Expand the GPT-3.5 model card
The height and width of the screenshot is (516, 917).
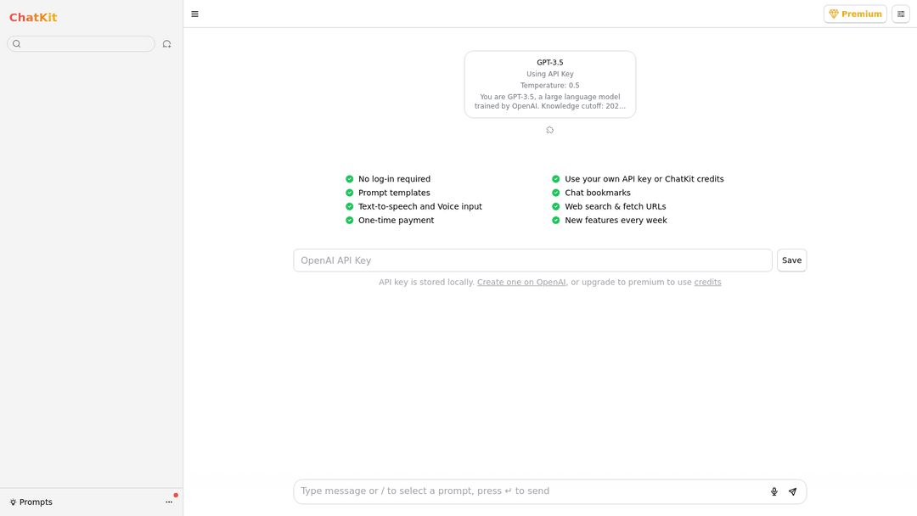click(549, 84)
